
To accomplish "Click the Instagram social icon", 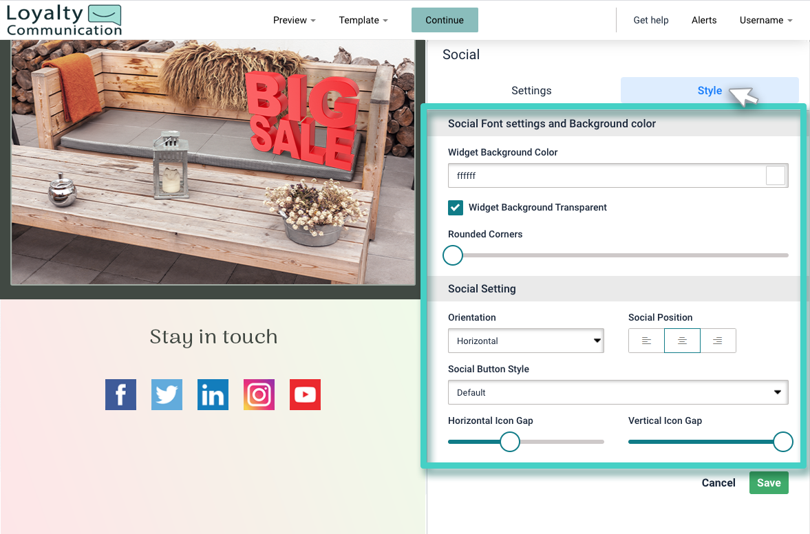I will pos(259,394).
